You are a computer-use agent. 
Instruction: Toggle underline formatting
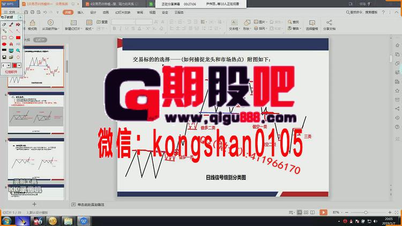(x=126, y=28)
